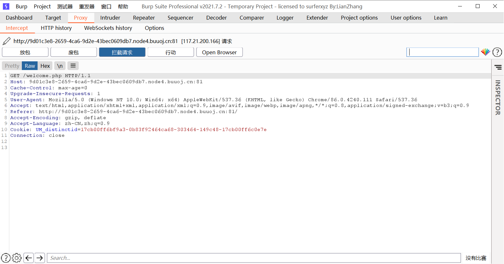Screen dimensions: 504x264
Task: Open the HTTP history sub-tab
Action: point(56,28)
